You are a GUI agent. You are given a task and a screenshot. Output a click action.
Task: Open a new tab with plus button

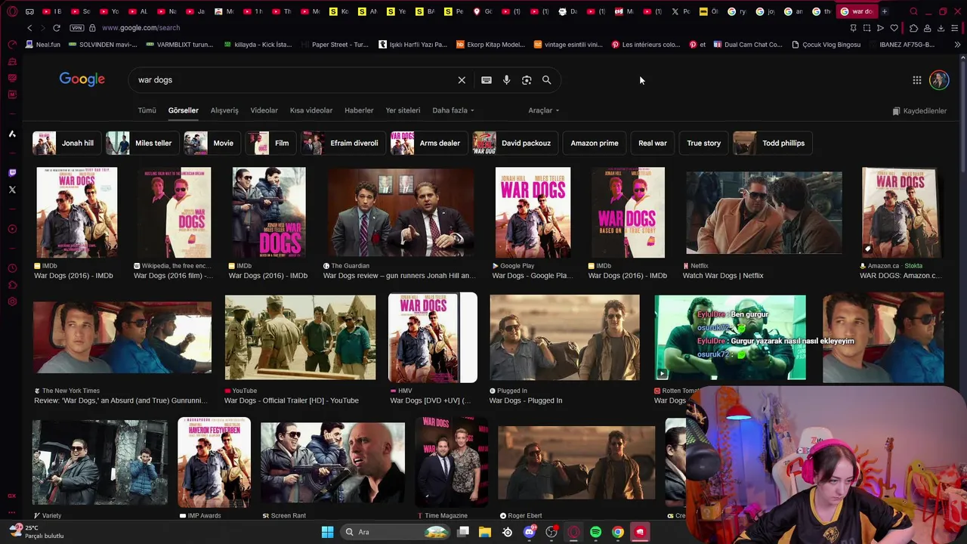(885, 11)
